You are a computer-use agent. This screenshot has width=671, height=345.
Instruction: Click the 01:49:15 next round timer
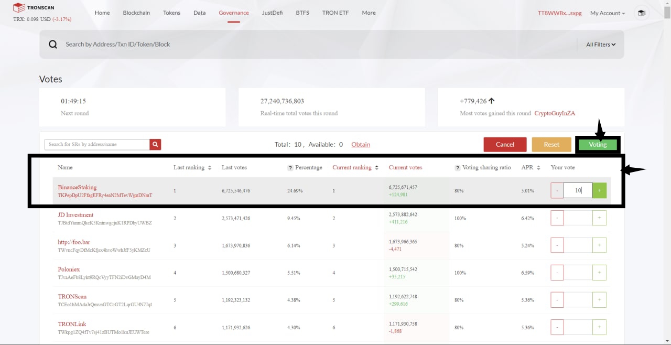[x=73, y=101]
